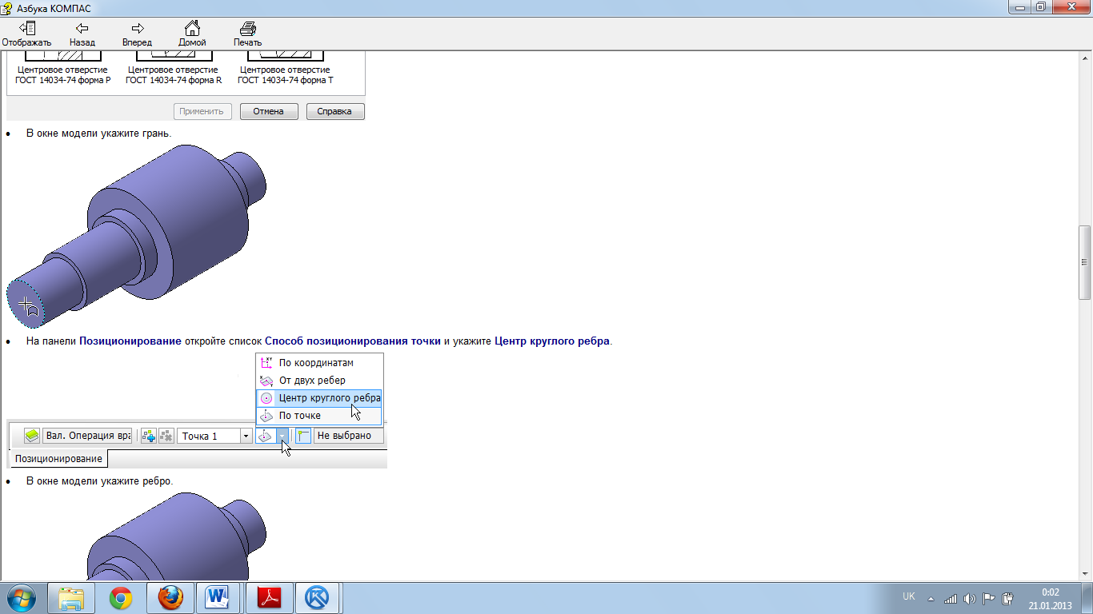Screen dimensions: 1093x614
Task: Open the Домой home page icon
Action: (x=192, y=28)
